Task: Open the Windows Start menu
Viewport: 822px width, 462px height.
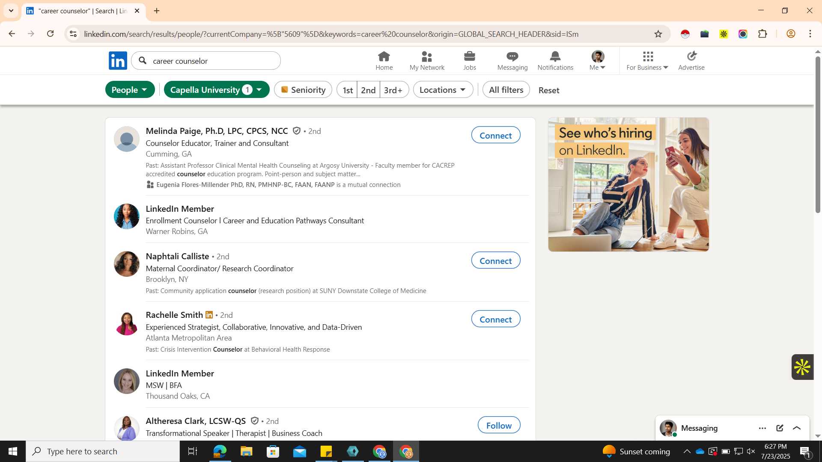Action: [x=13, y=451]
